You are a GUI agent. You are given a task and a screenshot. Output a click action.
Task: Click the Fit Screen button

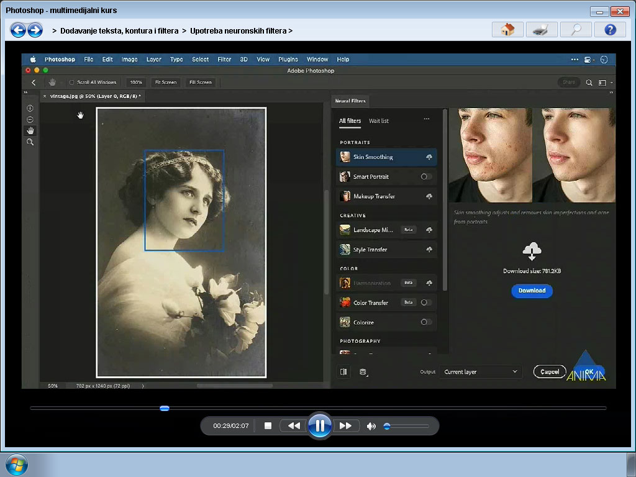click(x=166, y=83)
